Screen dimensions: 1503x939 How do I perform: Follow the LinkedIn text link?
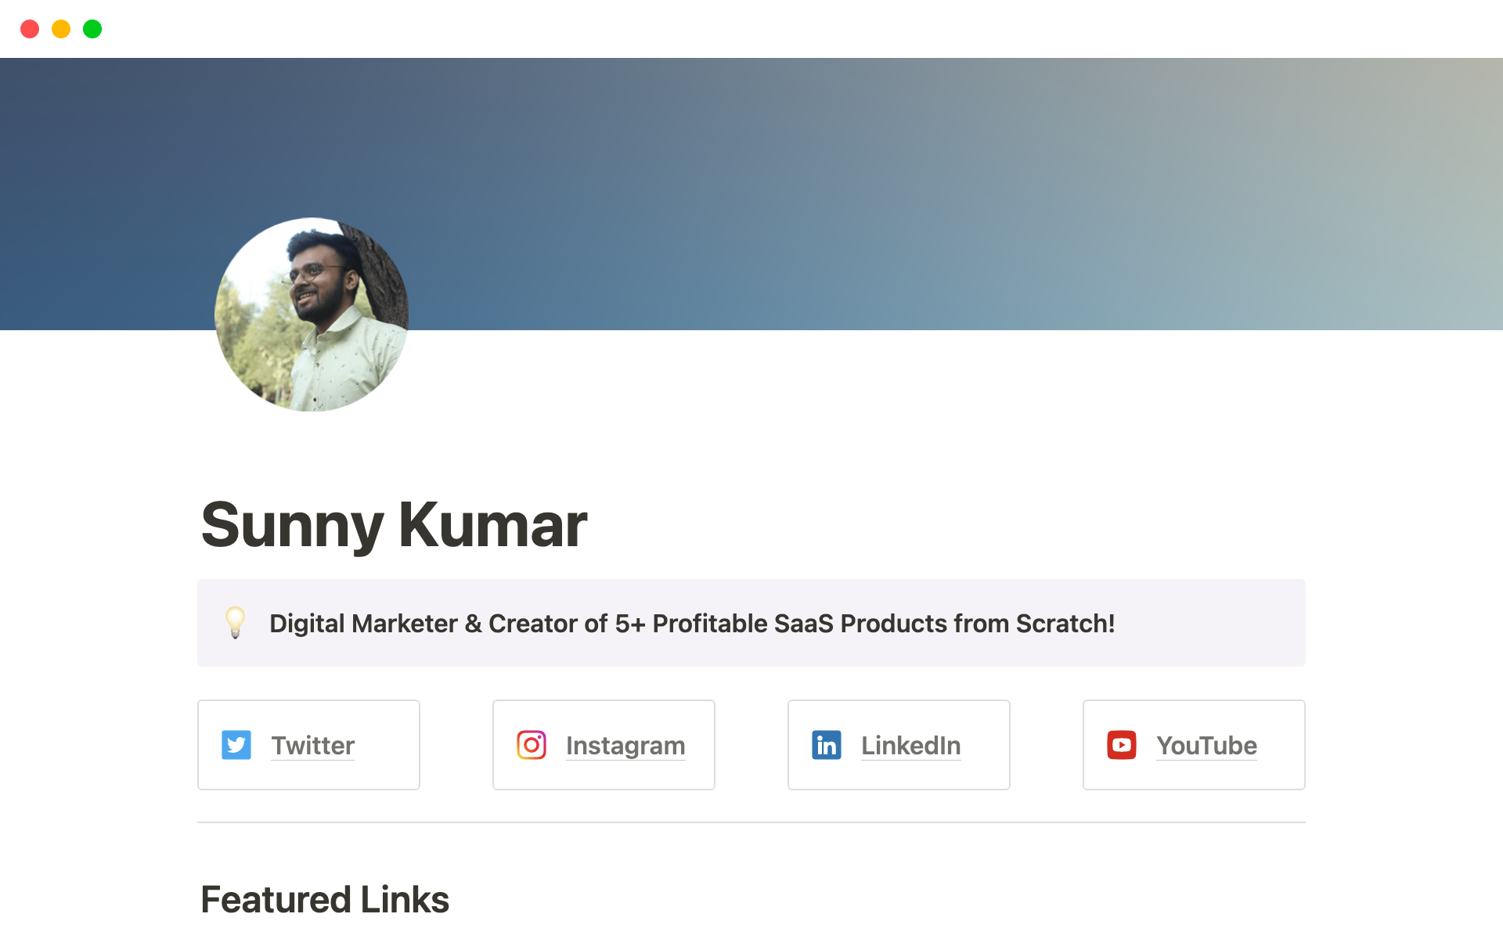(x=910, y=746)
